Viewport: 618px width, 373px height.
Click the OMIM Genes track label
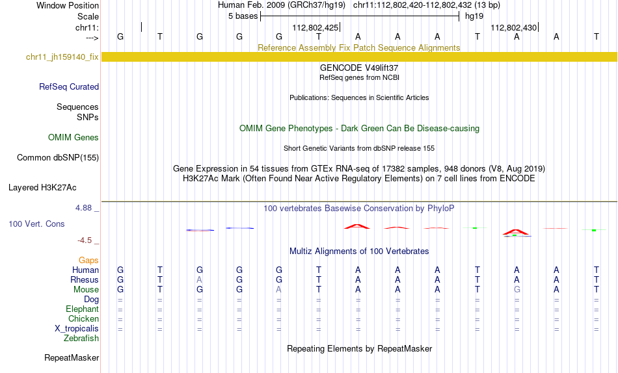pyautogui.click(x=73, y=138)
